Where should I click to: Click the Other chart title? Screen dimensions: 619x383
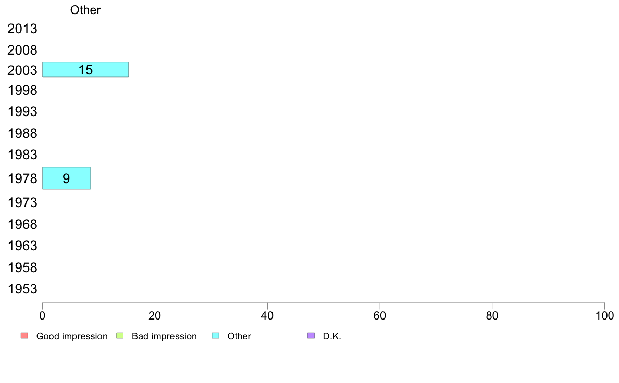pos(85,10)
